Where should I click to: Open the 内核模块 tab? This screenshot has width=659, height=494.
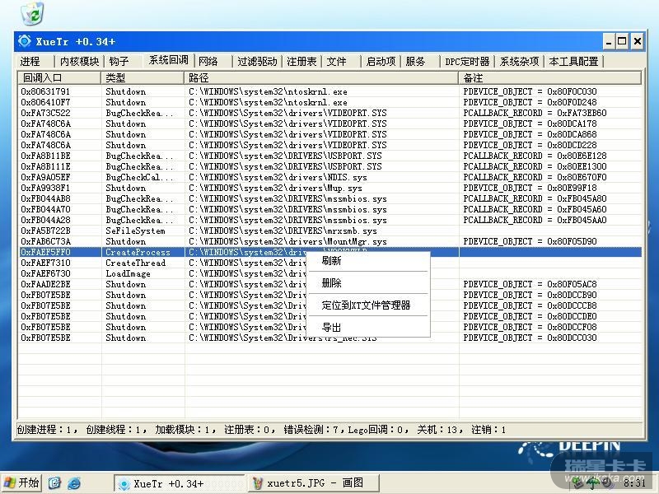tap(79, 62)
